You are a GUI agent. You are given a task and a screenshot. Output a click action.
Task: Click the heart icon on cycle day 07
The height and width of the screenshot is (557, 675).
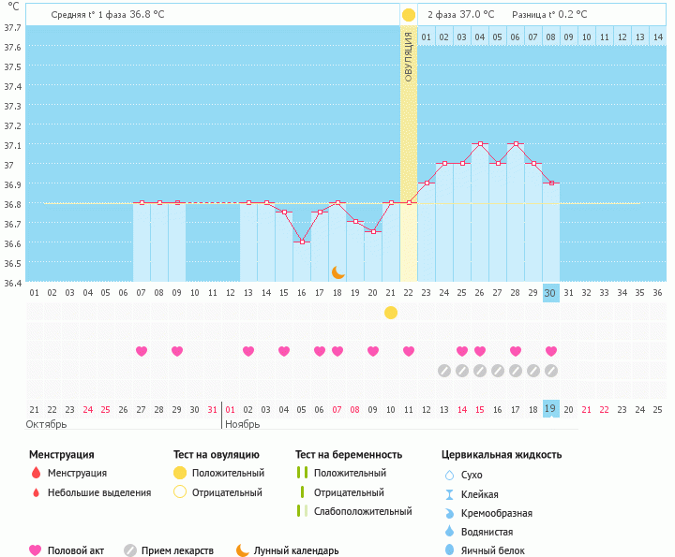[x=142, y=351]
